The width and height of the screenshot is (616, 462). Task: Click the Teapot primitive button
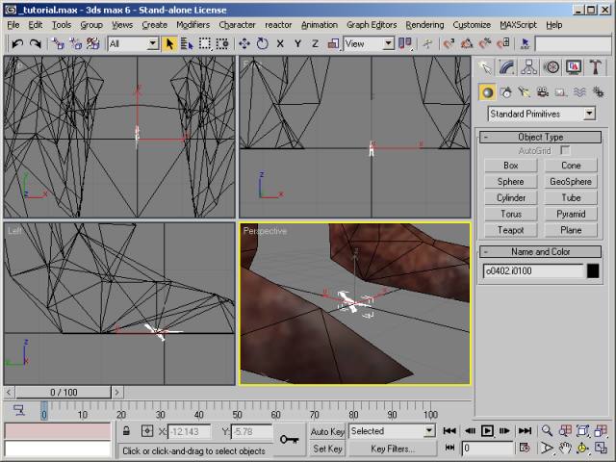[511, 230]
